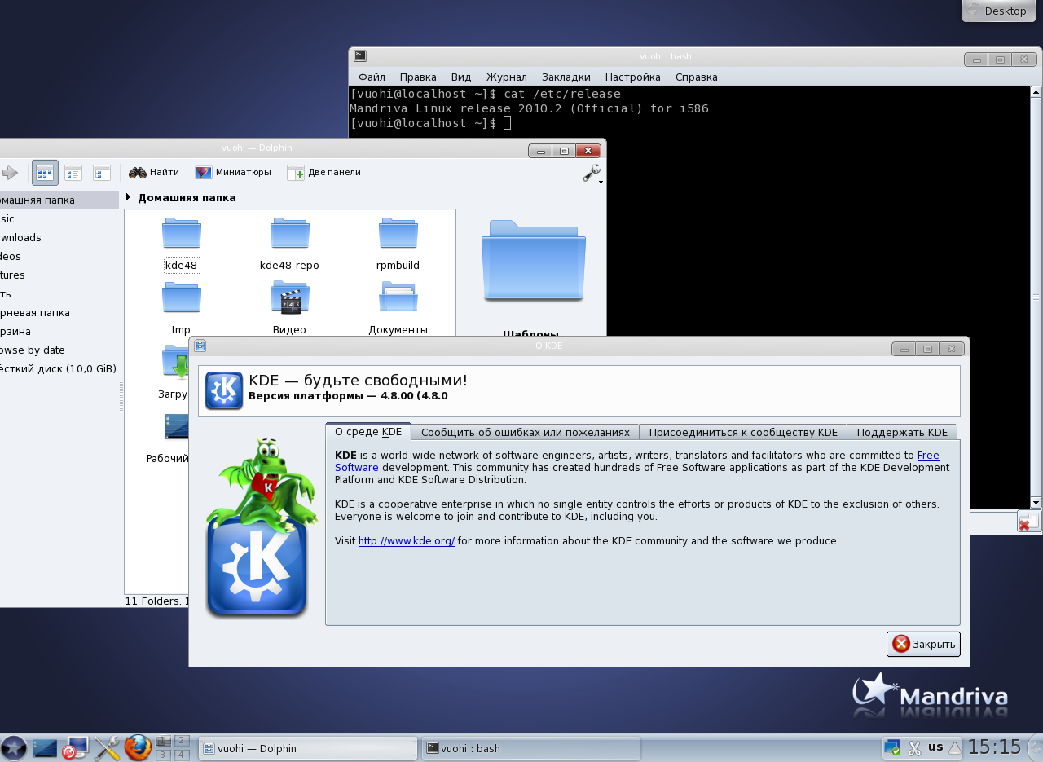Select Dolphin's icons view mode
1043x762 pixels.
coord(46,173)
